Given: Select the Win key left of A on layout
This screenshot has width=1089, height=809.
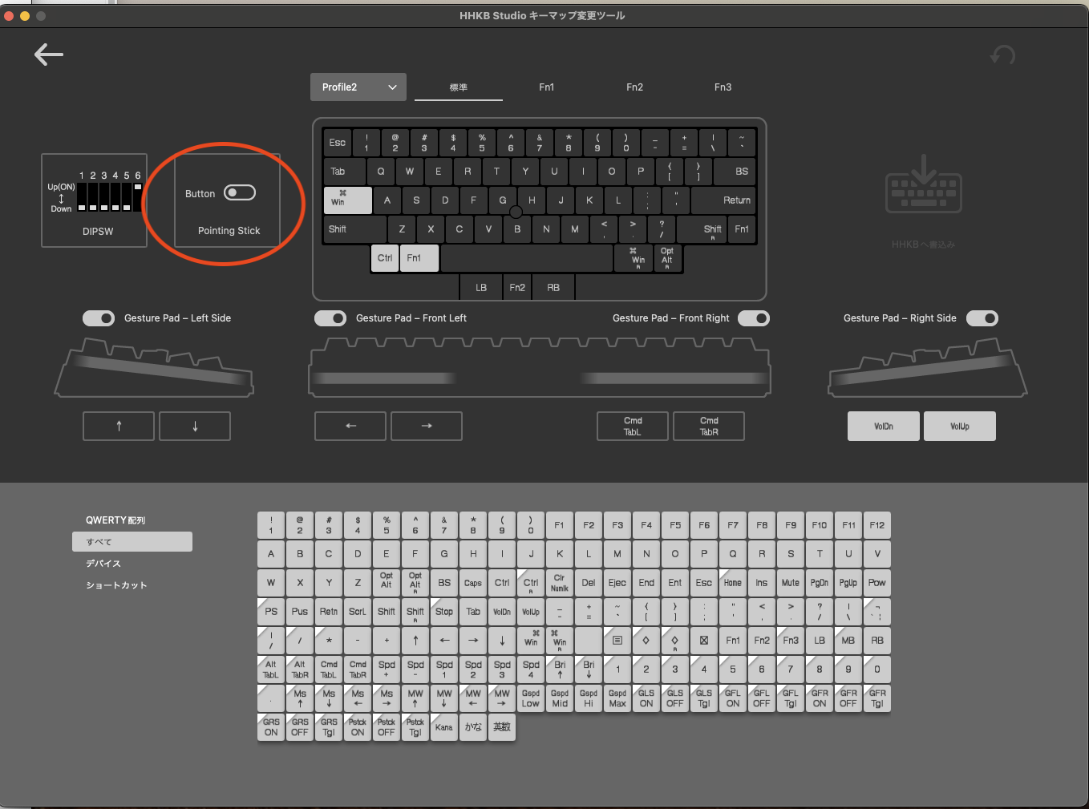Looking at the screenshot, I should 348,200.
